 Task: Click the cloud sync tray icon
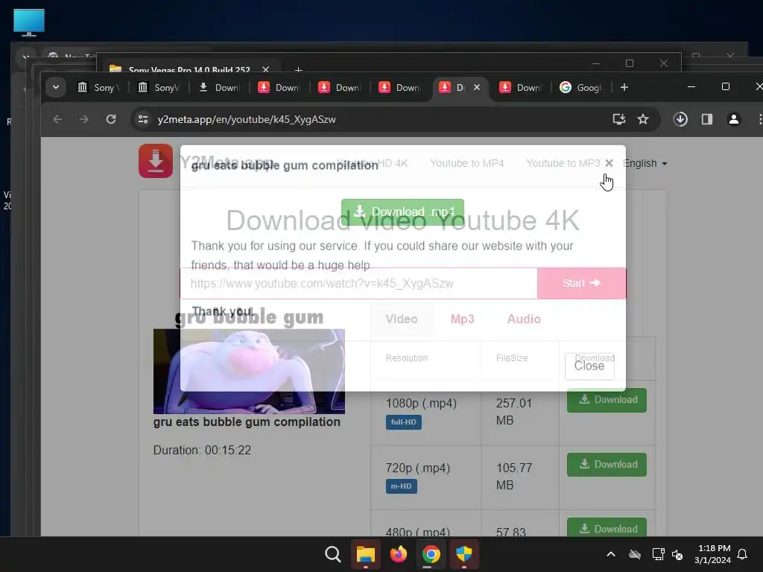tap(635, 554)
